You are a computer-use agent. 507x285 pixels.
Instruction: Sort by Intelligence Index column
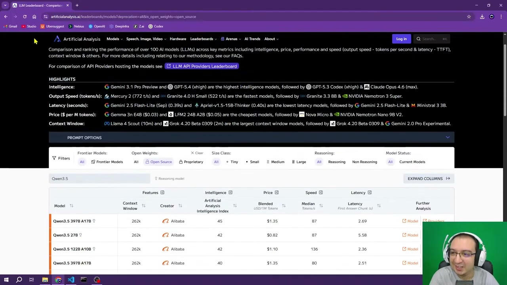[234, 206]
